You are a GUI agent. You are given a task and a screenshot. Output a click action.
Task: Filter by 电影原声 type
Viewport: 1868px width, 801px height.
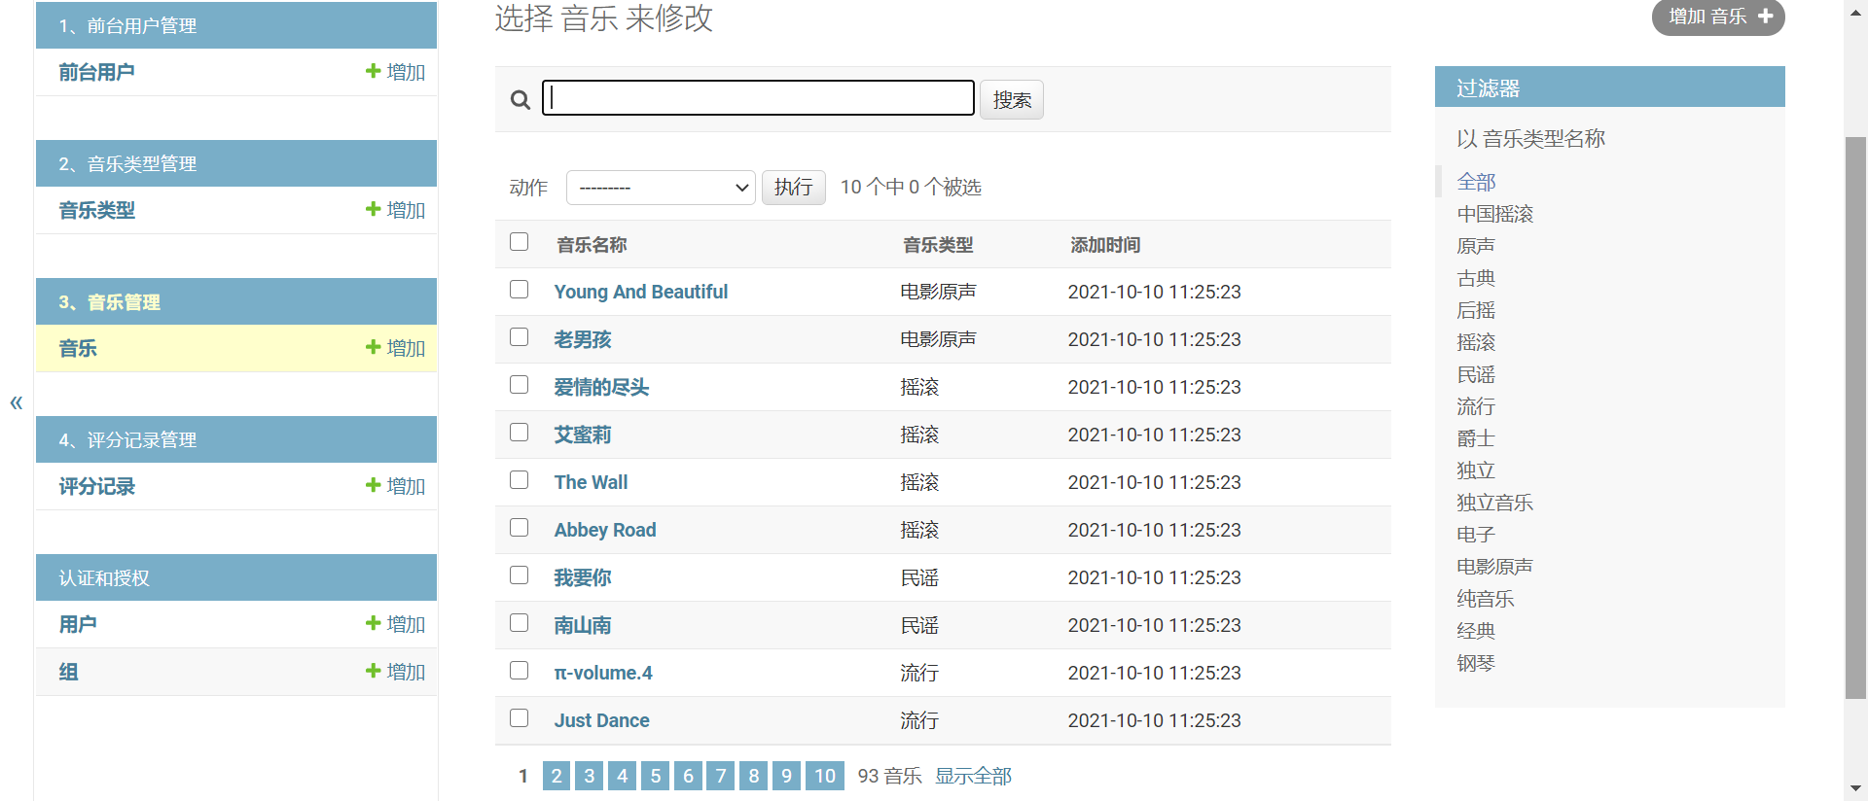click(1495, 567)
